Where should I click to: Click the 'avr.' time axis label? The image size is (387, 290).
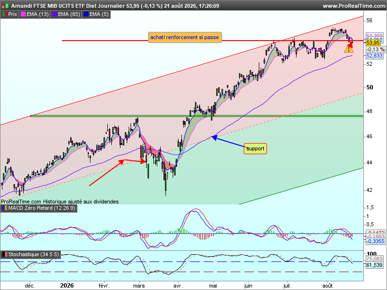click(x=178, y=286)
